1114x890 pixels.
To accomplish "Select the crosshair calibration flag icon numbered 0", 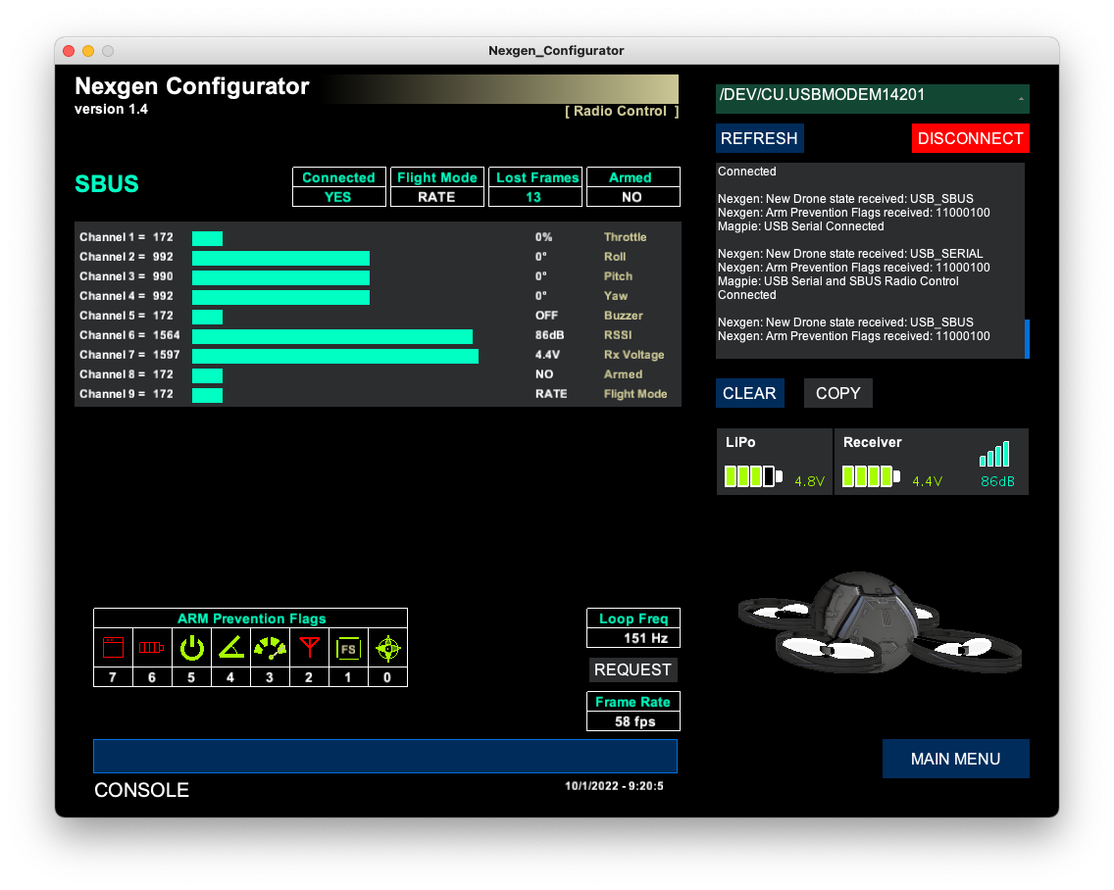I will pyautogui.click(x=387, y=647).
